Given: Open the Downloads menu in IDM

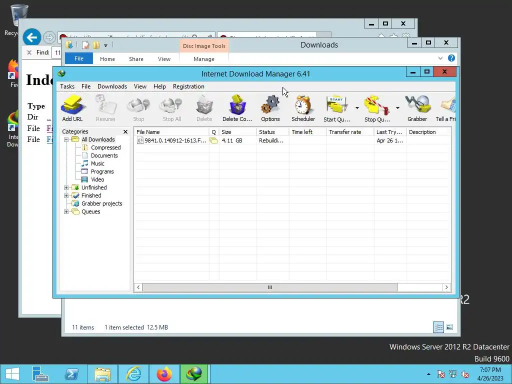Looking at the screenshot, I should pyautogui.click(x=112, y=86).
